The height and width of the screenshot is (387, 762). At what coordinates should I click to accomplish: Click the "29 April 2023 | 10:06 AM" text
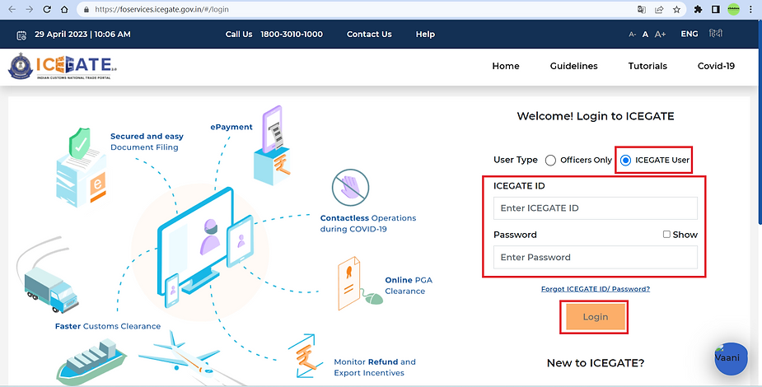click(x=82, y=35)
